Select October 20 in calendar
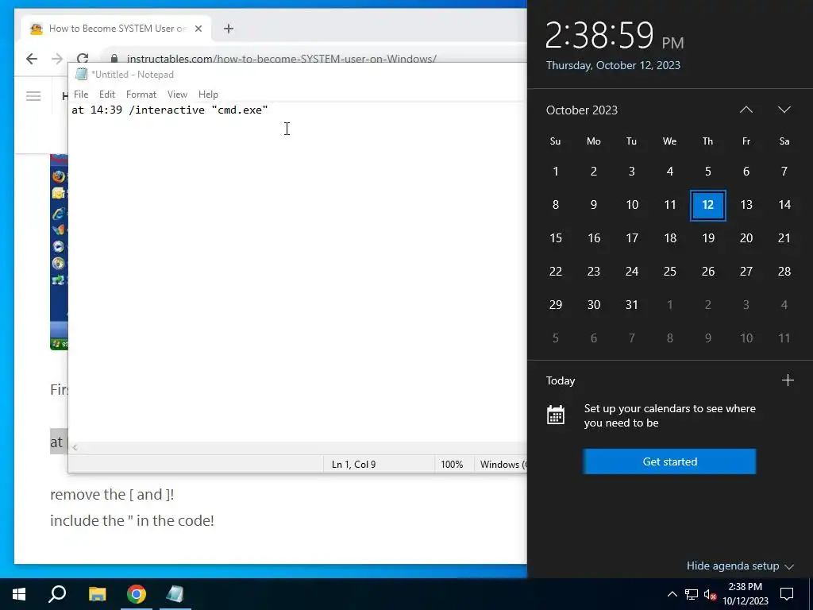The height and width of the screenshot is (610, 813). pyautogui.click(x=746, y=238)
